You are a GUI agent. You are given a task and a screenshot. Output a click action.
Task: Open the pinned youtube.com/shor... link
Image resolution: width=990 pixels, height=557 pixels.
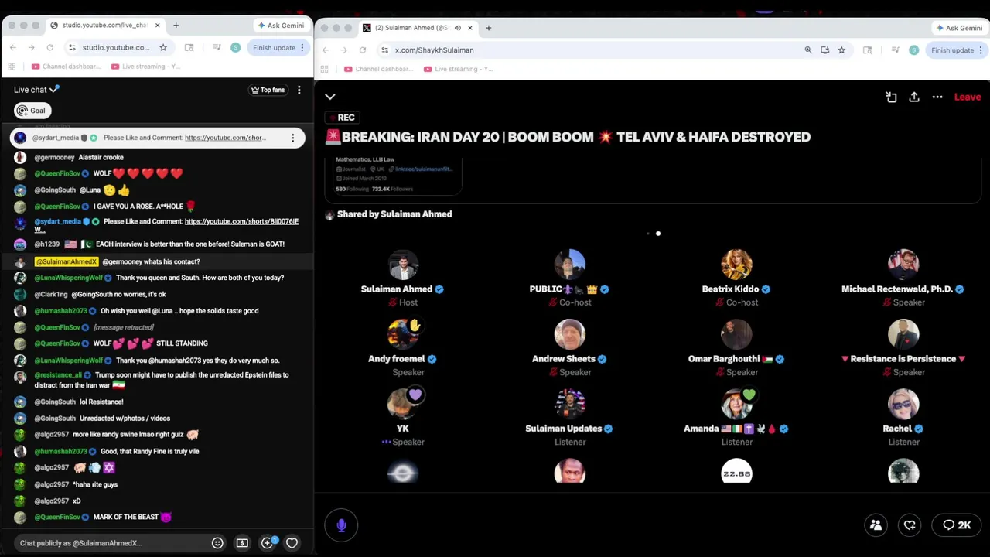click(x=225, y=138)
